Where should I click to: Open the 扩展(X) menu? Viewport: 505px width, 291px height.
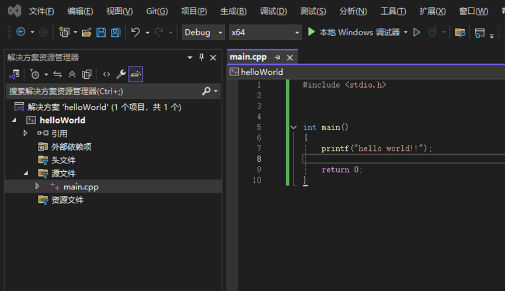coord(433,11)
